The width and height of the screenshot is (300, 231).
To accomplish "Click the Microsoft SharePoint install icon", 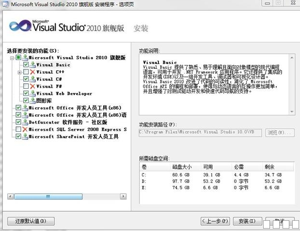I will point(25,137).
